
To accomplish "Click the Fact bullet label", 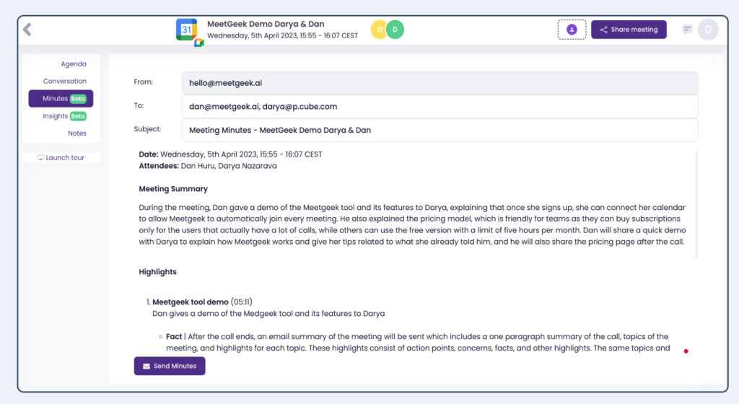I will click(174, 337).
